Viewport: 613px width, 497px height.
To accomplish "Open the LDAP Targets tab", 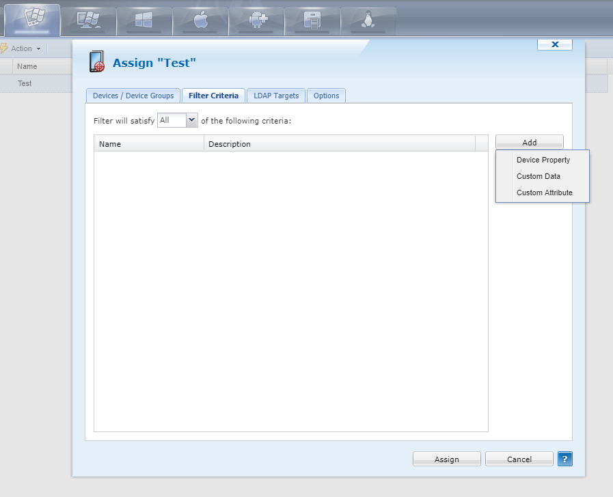I will pyautogui.click(x=275, y=96).
